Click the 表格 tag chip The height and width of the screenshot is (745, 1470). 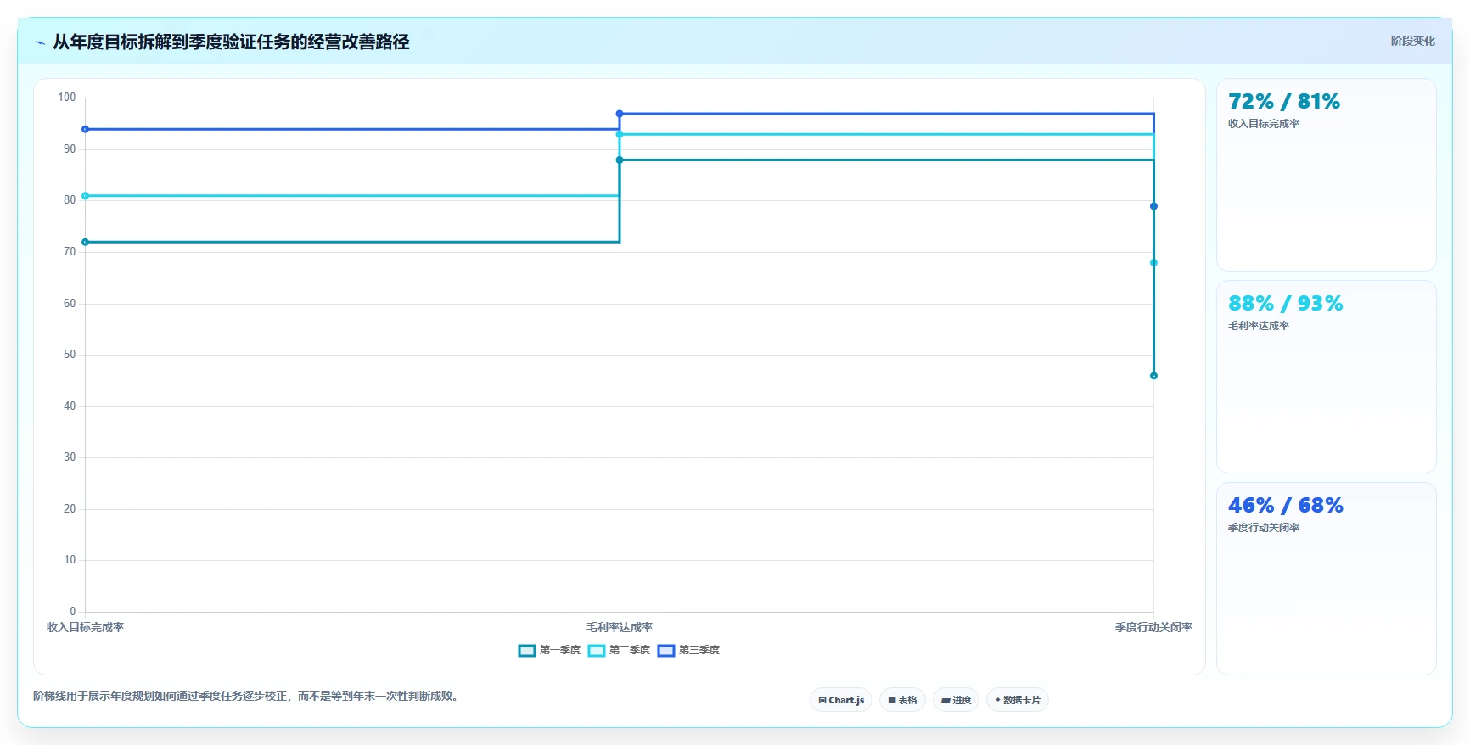(902, 700)
